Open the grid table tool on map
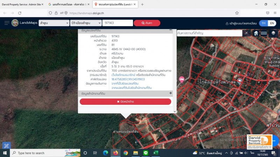Viewport: 280px width, 157px height. coord(264,33)
